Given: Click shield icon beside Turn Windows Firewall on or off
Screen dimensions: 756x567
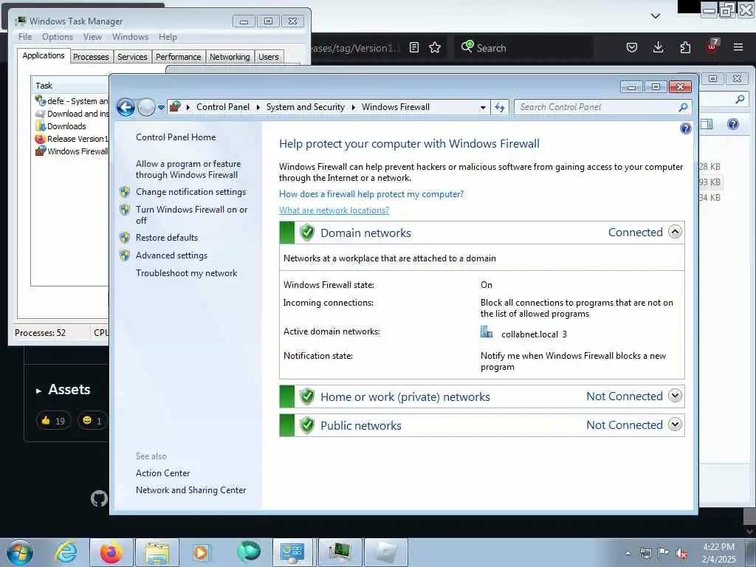Looking at the screenshot, I should 125,209.
